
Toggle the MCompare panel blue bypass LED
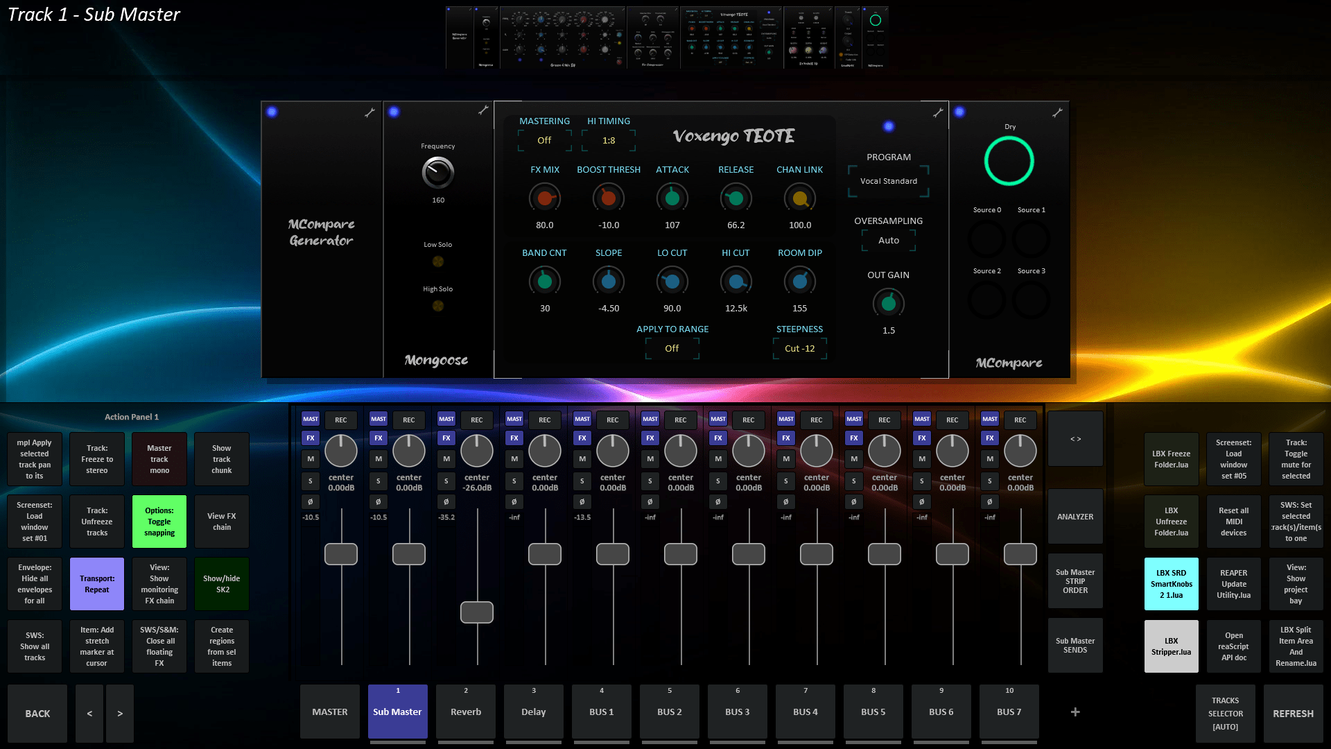click(959, 112)
